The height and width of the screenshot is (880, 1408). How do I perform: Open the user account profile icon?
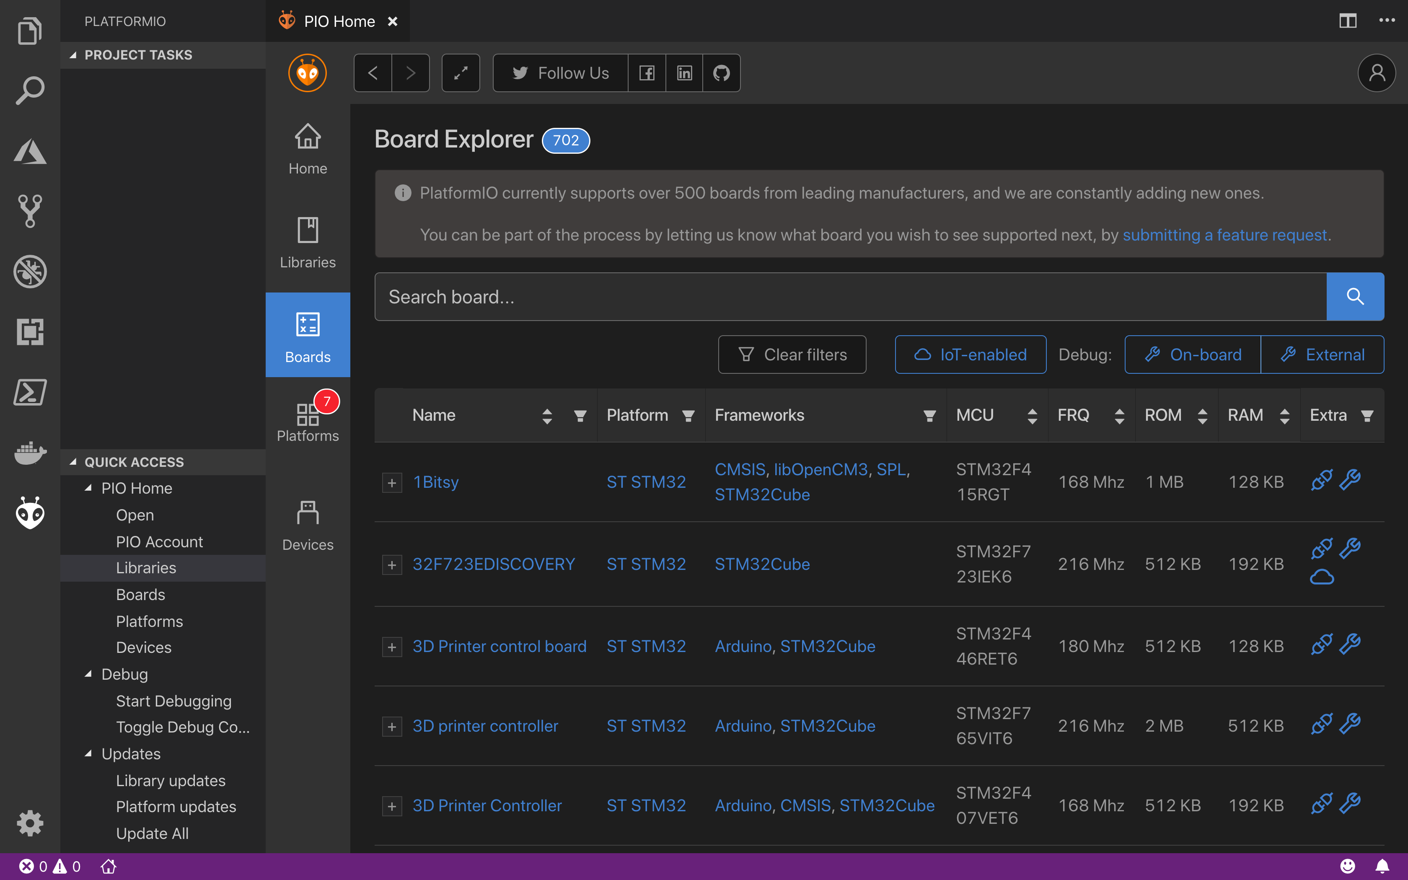[x=1376, y=73]
